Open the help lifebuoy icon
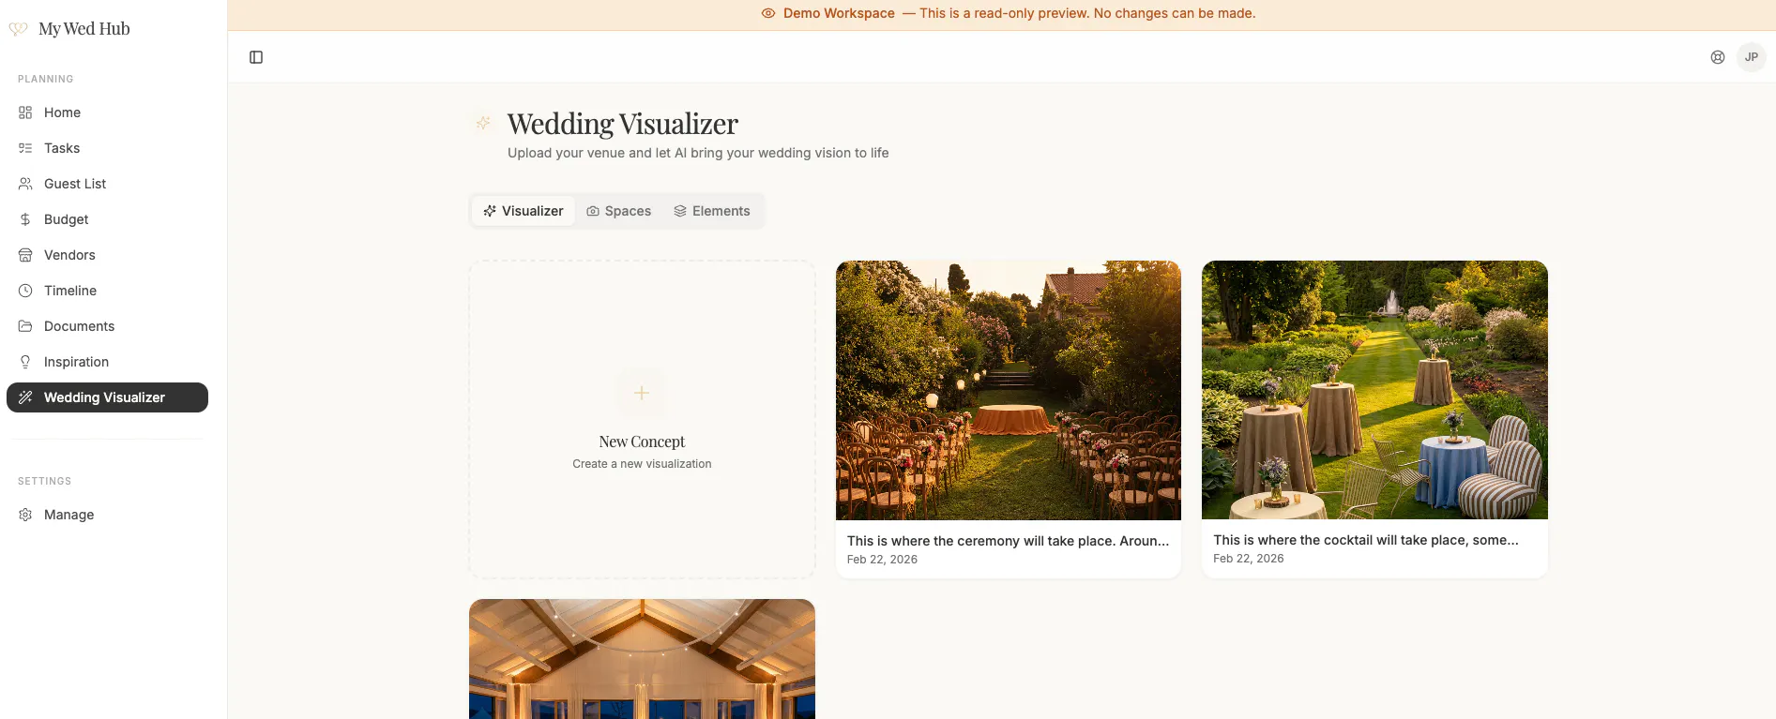The width and height of the screenshot is (1776, 719). (1718, 57)
